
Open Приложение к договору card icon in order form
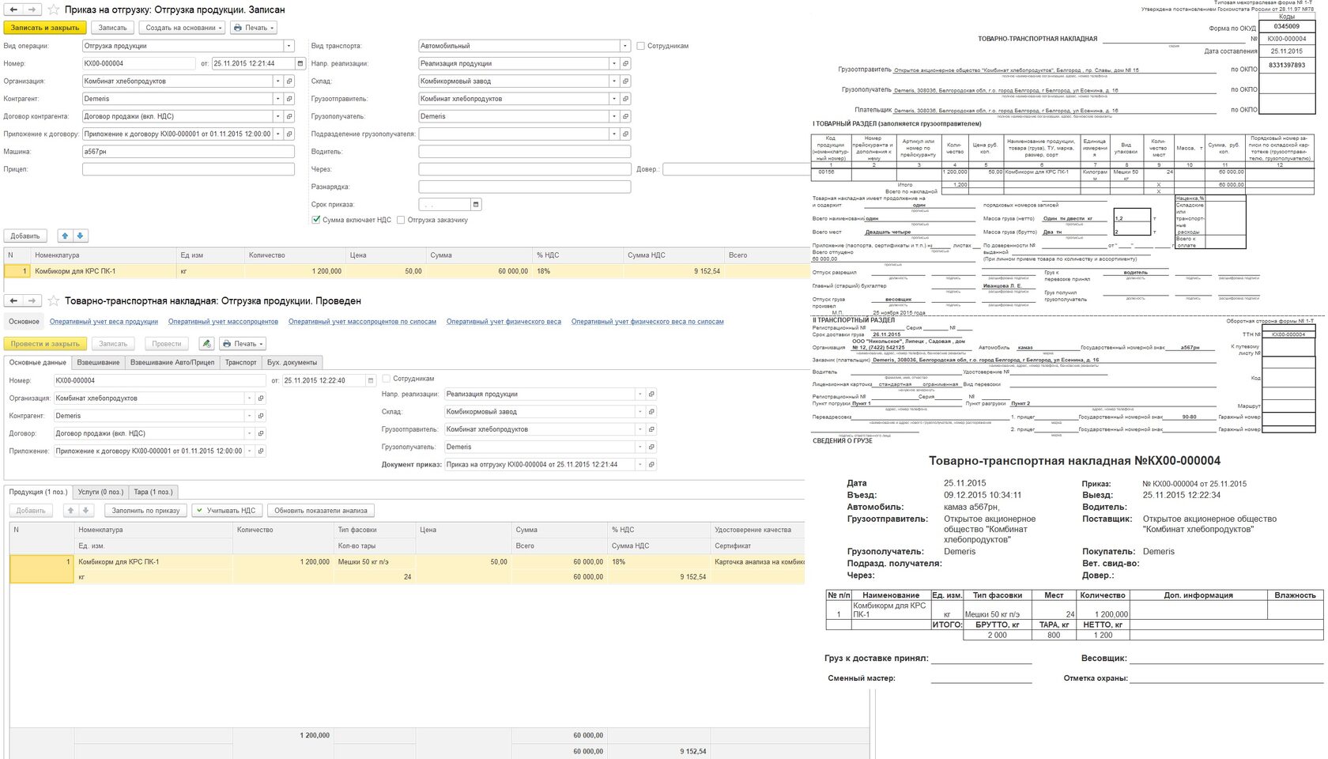[289, 134]
